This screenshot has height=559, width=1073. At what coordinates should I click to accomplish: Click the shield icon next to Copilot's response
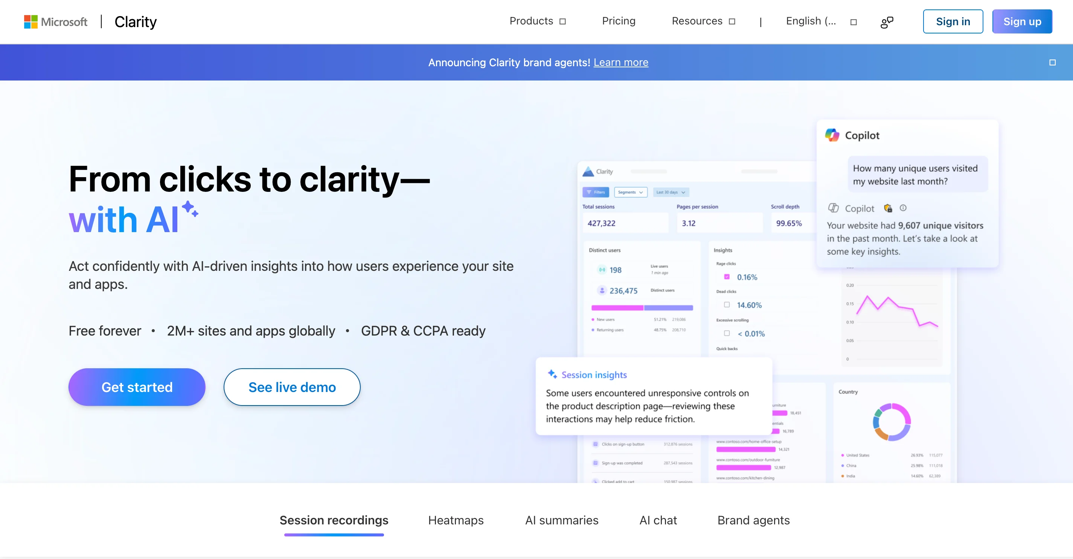click(889, 208)
